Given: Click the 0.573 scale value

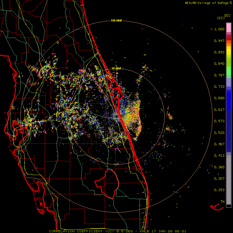Looking at the screenshot, I should click(219, 121).
